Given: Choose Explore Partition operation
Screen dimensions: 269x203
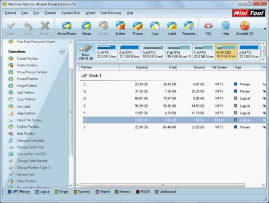Looking at the screenshot, I should click(28, 127).
